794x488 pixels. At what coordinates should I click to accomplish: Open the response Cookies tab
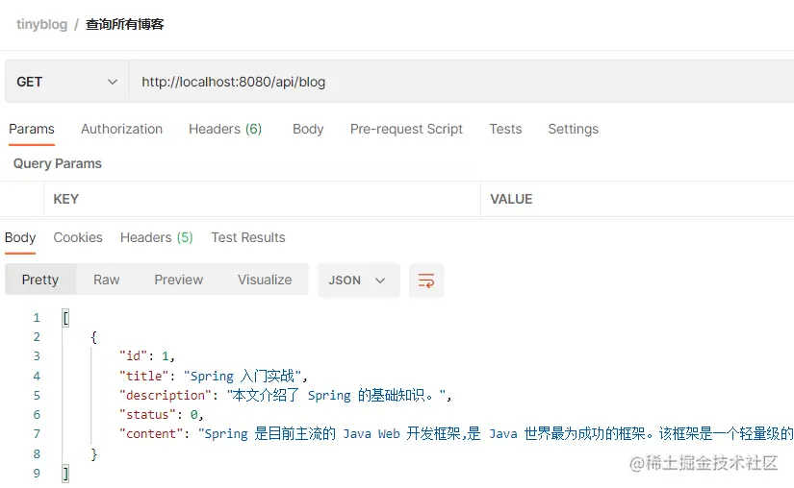pyautogui.click(x=78, y=237)
